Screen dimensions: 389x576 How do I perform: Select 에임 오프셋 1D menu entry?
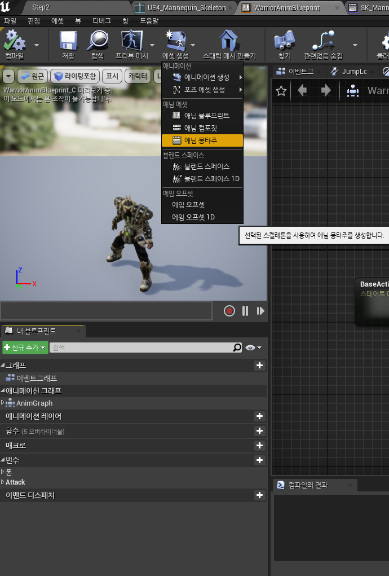pos(202,217)
